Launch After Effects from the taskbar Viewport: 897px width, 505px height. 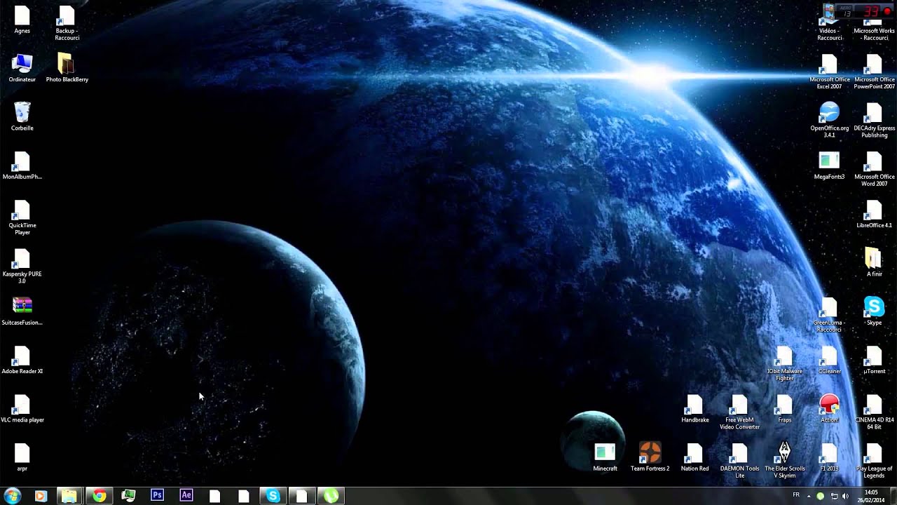coord(186,495)
